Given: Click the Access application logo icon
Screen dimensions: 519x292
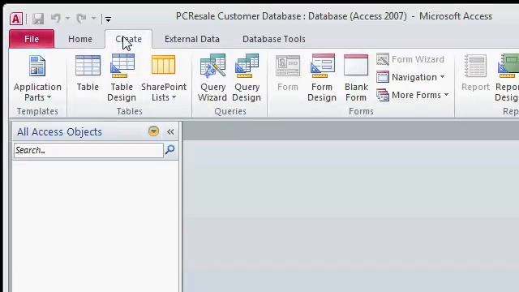Looking at the screenshot, I should [16, 19].
